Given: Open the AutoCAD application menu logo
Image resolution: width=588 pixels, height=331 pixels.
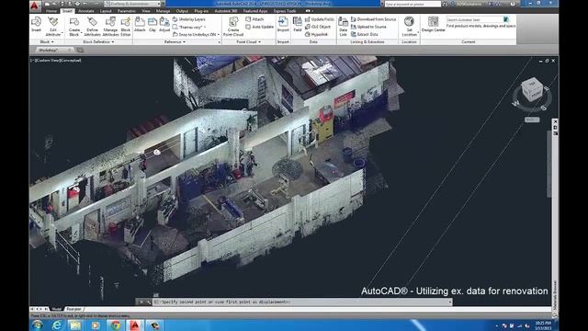Looking at the screenshot, I should pos(35,6).
